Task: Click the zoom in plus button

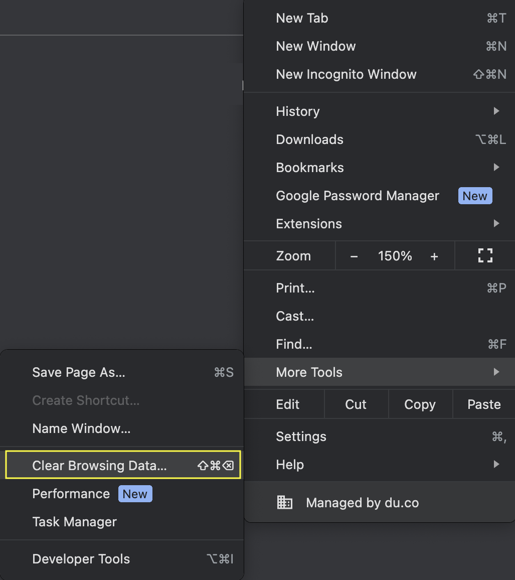Action: pyautogui.click(x=434, y=256)
